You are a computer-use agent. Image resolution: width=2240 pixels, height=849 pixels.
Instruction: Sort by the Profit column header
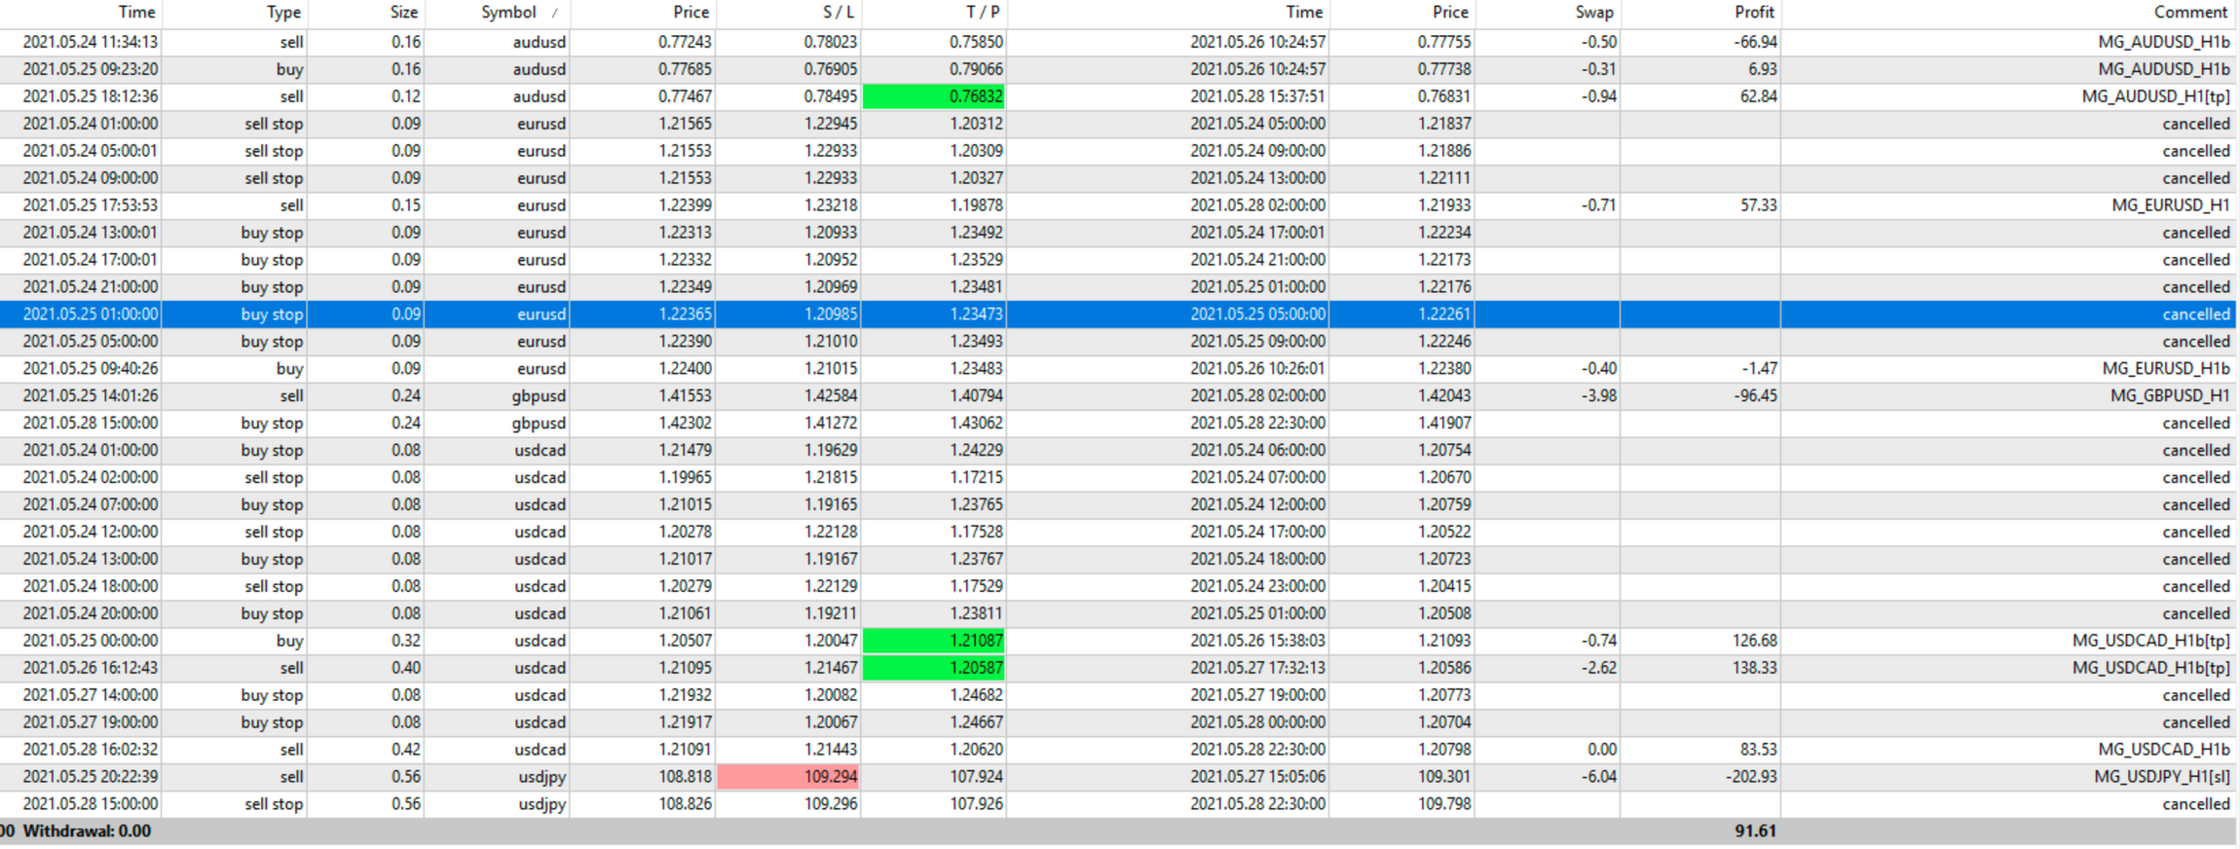[1754, 13]
